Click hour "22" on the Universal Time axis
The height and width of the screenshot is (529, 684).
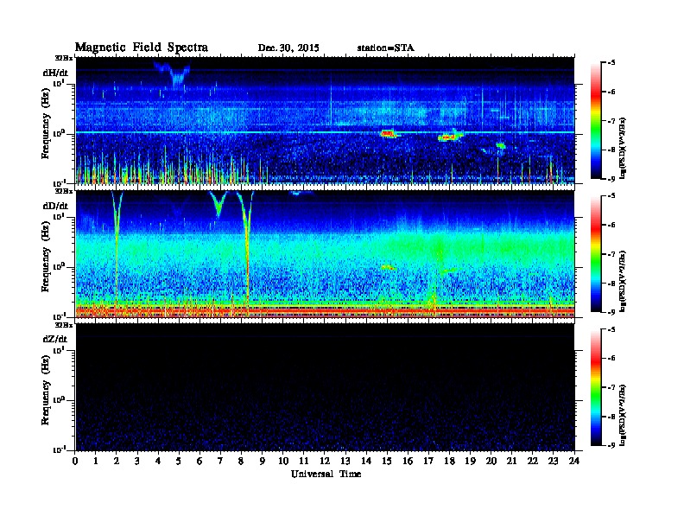533,461
